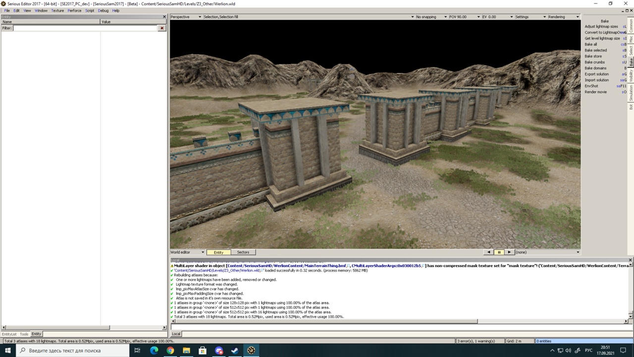
Task: Step playback forward in viewport
Action: coord(509,252)
